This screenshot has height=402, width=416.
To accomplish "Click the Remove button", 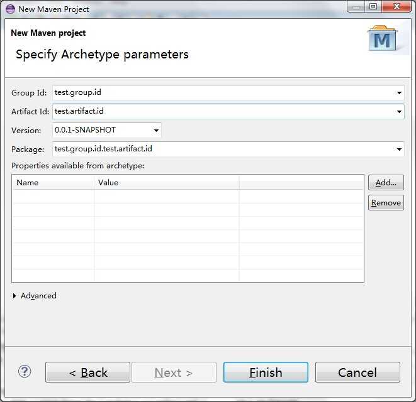I will [x=386, y=203].
